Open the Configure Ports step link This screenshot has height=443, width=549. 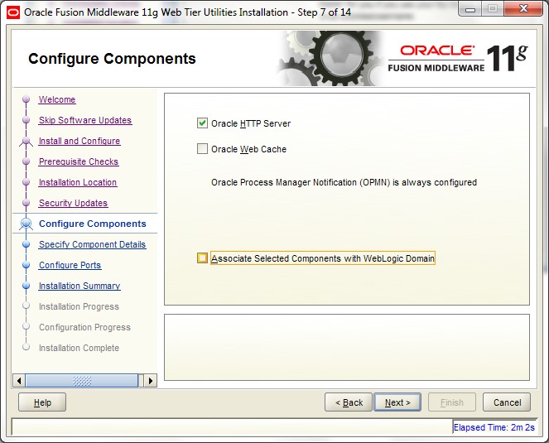click(70, 266)
